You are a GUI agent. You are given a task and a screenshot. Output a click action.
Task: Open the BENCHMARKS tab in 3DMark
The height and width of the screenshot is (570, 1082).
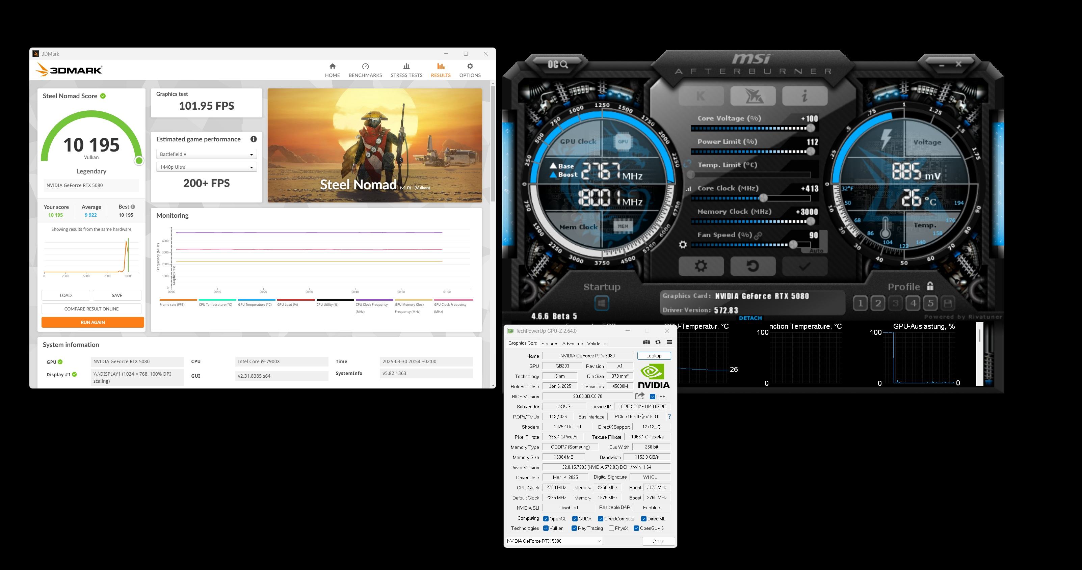365,70
